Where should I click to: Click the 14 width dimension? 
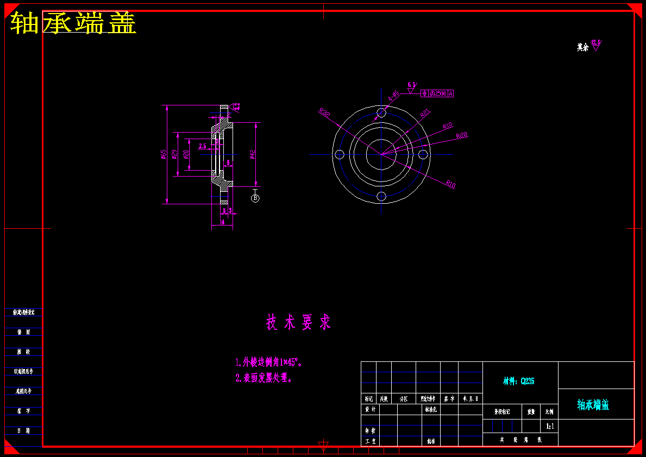click(222, 222)
